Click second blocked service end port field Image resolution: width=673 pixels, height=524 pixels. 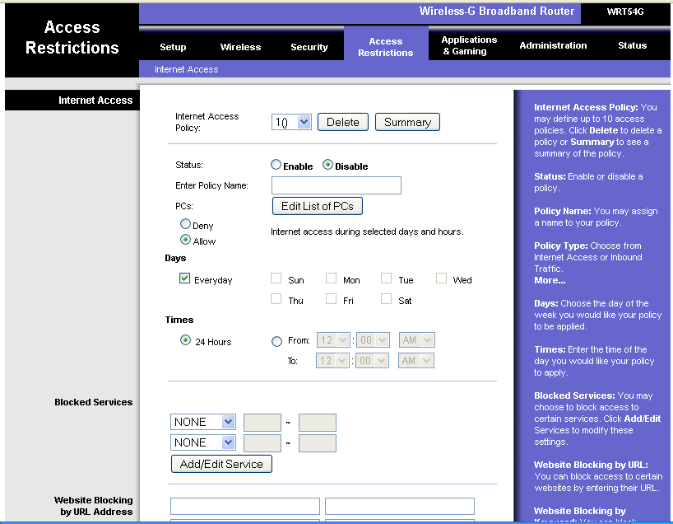click(x=318, y=443)
